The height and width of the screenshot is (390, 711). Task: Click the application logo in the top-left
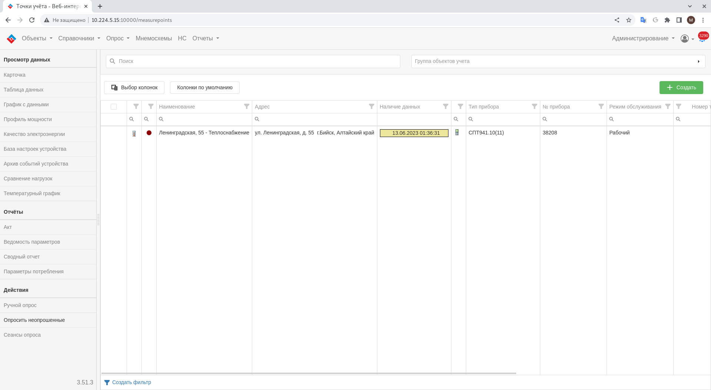point(11,39)
